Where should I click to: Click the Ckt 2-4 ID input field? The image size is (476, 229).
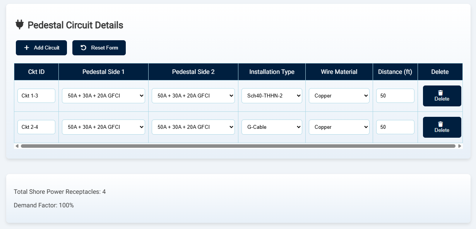36,127
